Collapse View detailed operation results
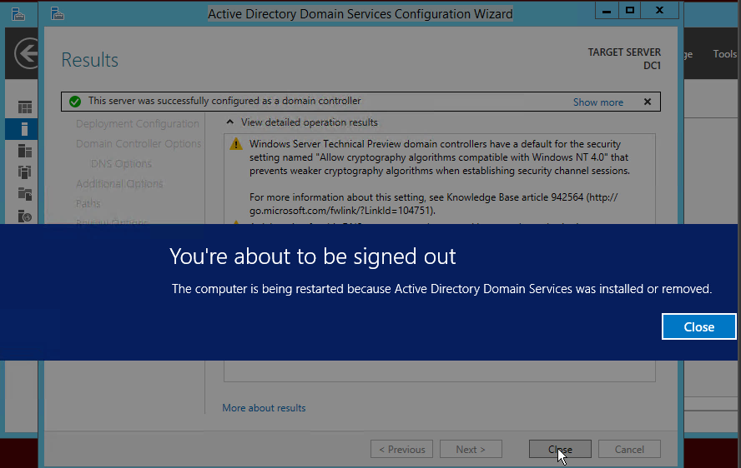 tap(230, 122)
